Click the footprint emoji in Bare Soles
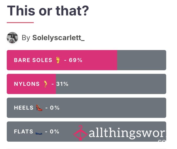 tap(58, 60)
